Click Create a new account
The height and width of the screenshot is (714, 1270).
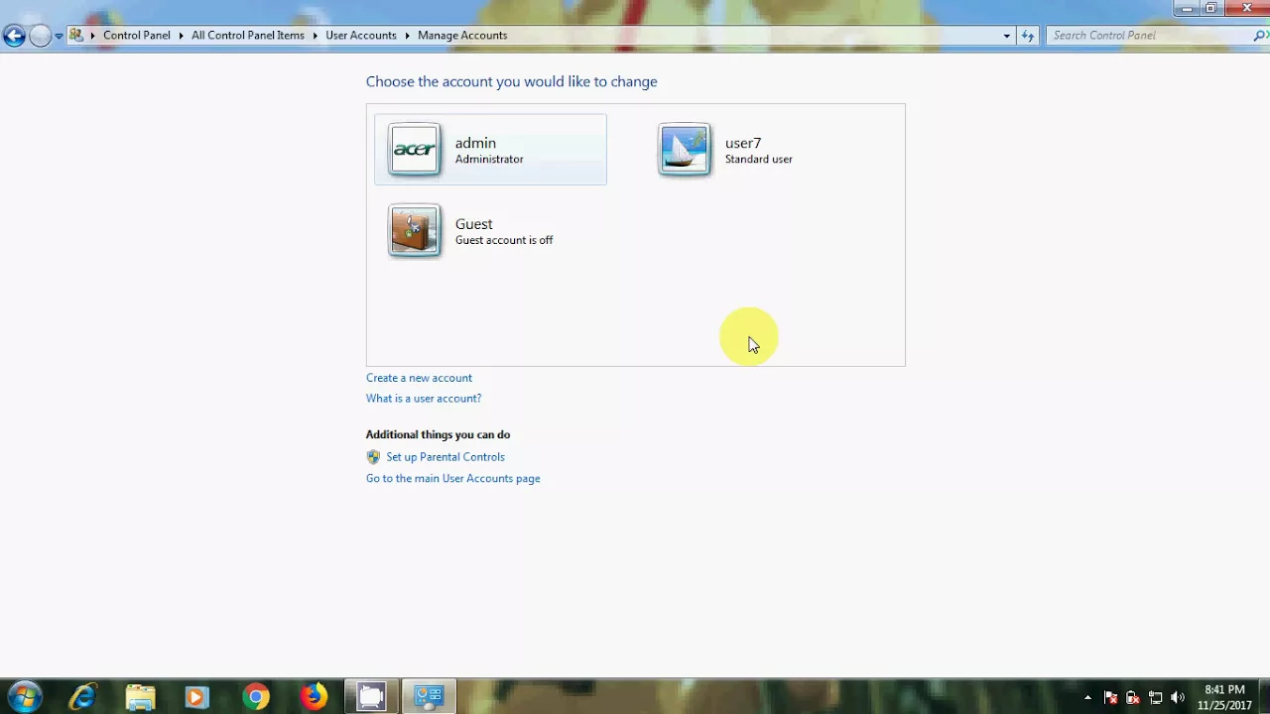click(419, 378)
